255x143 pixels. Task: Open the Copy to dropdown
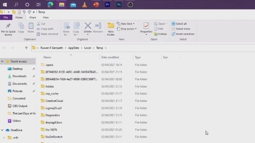click(x=76, y=33)
